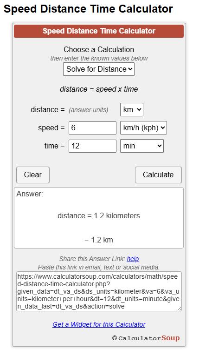Click the Clear button
Image resolution: width=199 pixels, height=356 pixels.
coord(33,175)
